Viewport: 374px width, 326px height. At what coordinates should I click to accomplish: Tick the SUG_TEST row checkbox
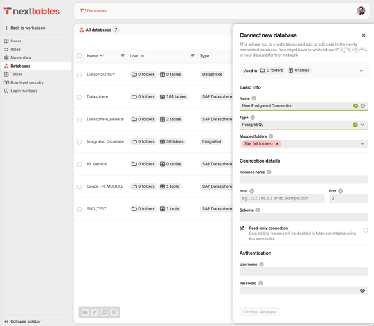(80, 209)
